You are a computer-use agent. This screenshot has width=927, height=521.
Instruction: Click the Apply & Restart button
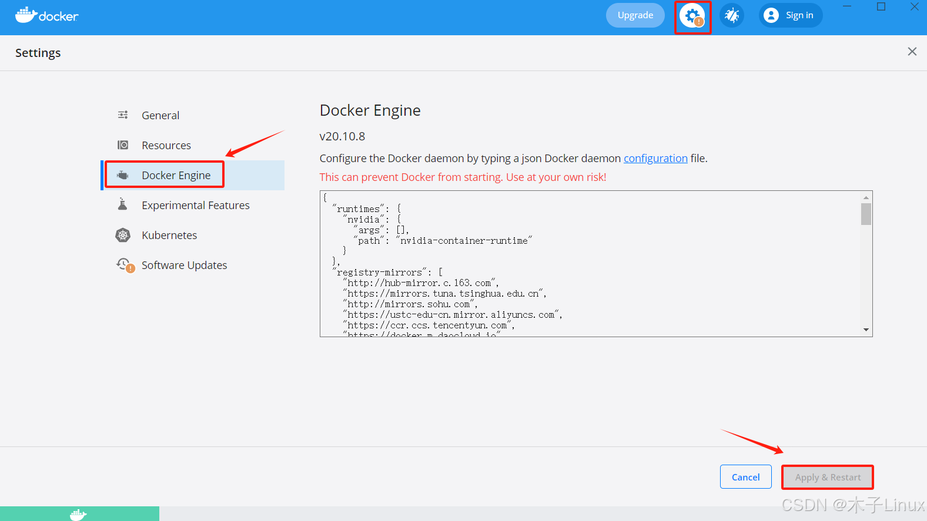click(828, 477)
